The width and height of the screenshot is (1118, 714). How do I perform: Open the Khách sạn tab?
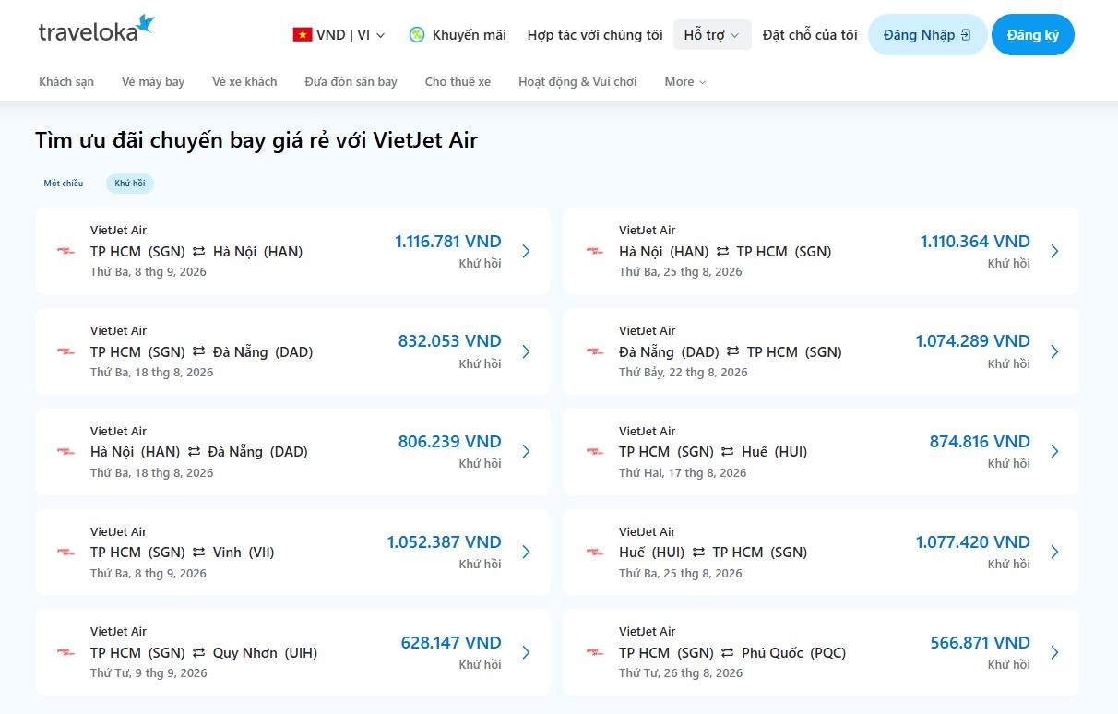(x=66, y=81)
